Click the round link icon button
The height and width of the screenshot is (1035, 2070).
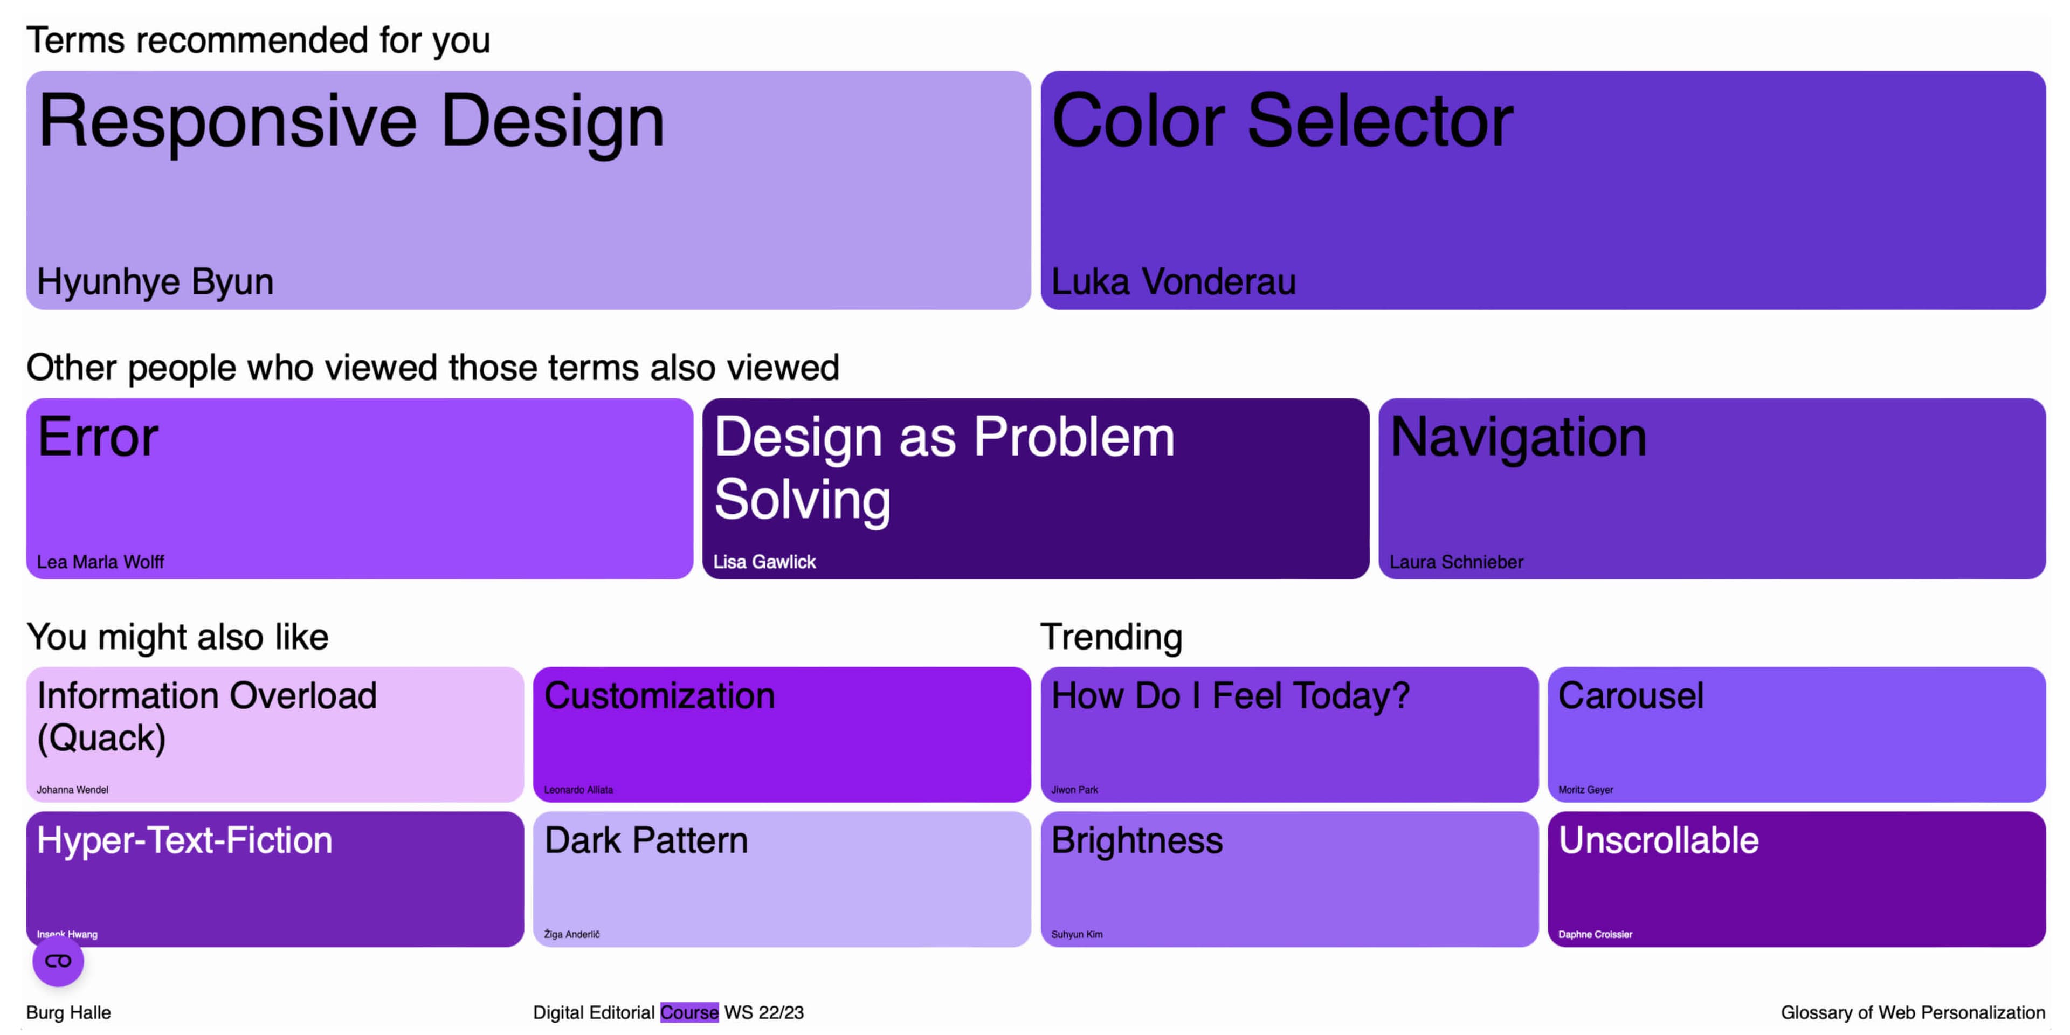[x=58, y=961]
